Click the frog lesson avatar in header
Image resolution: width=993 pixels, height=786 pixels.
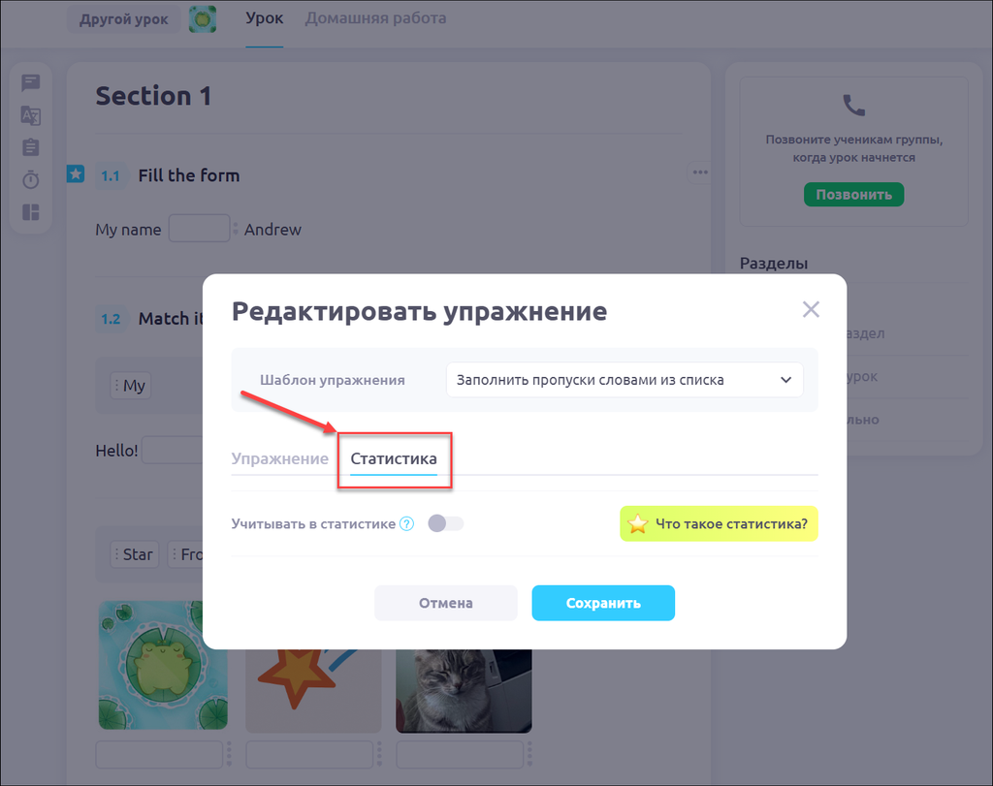pyautogui.click(x=203, y=19)
